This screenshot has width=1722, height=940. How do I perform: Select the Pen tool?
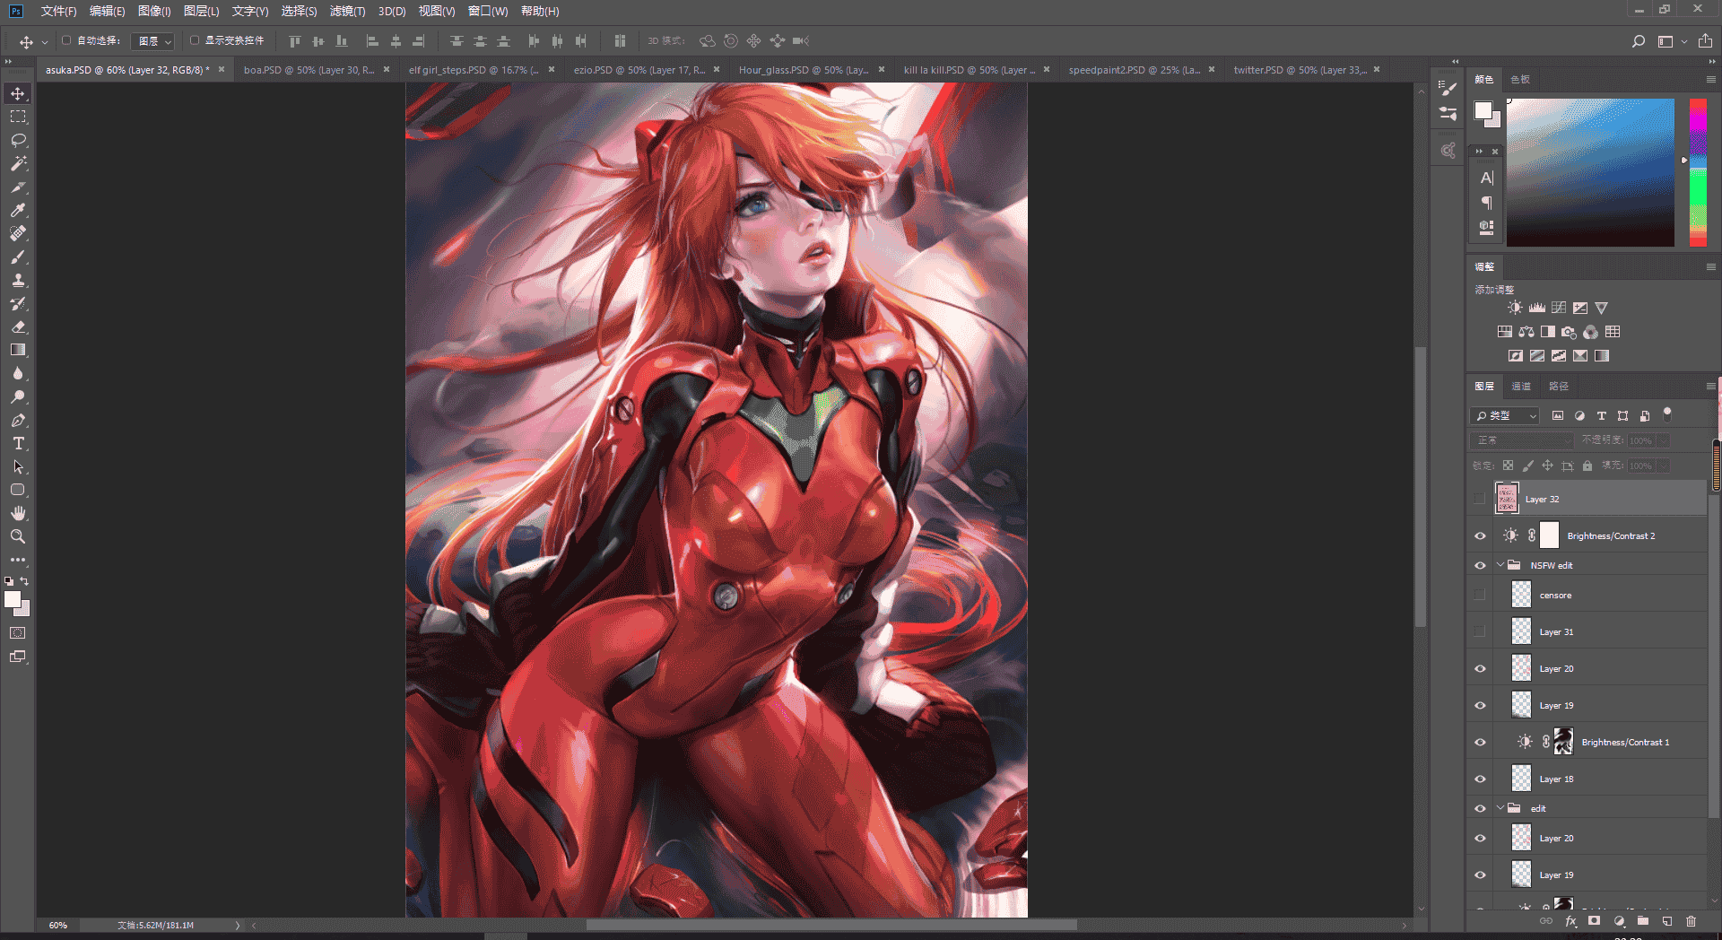click(x=18, y=420)
